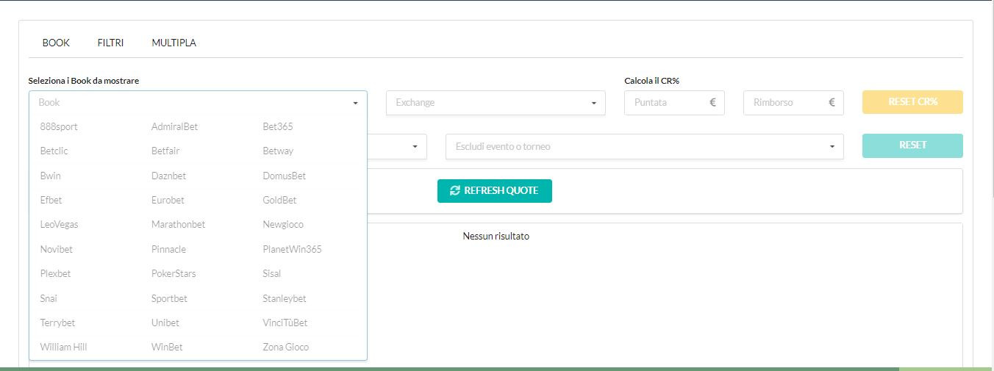Click the PlanetWin365 entry
The width and height of the screenshot is (994, 371).
pyautogui.click(x=293, y=249)
